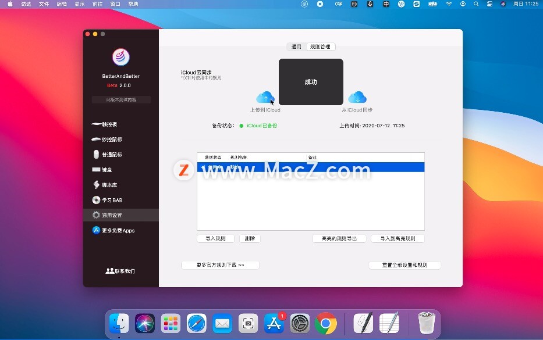The image size is (543, 340).
Task: Open the Trash in the Dock
Action: pos(426,323)
